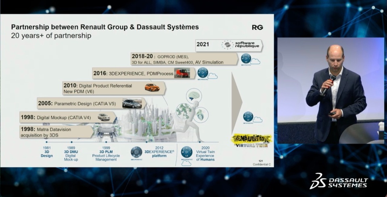Click the Dassault Systèmes corner logo
Screen dimensions: 387x197
pos(339,181)
